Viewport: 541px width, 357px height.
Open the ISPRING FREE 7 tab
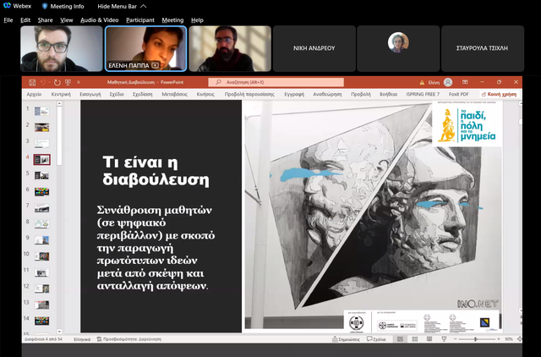(423, 94)
